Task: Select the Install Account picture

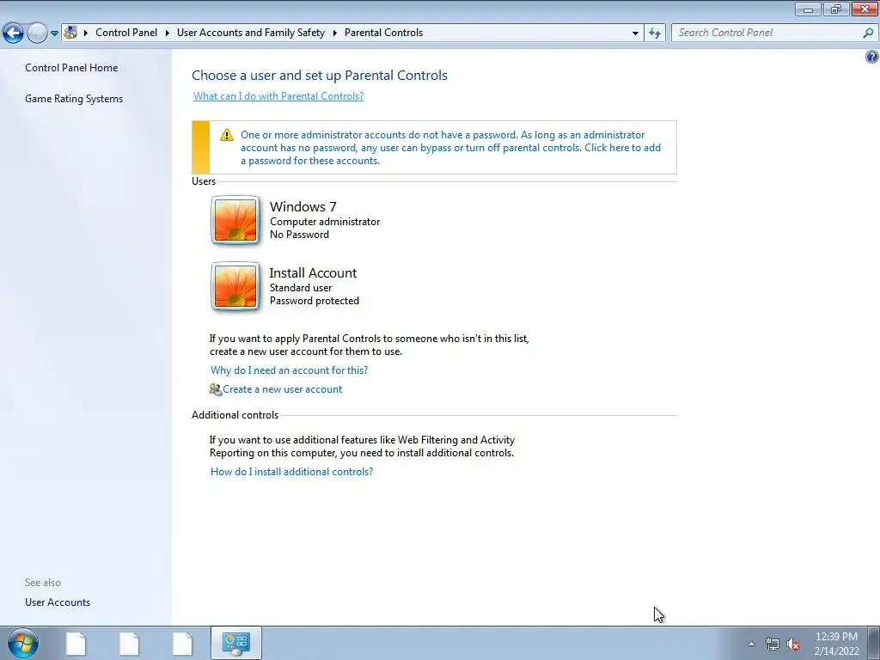Action: [235, 286]
